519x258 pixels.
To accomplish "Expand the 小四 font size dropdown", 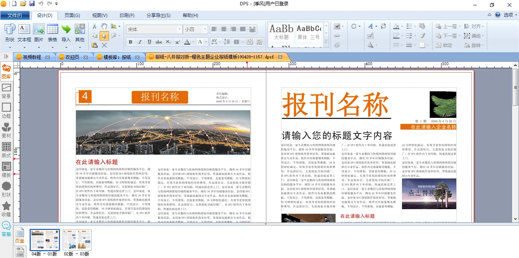I will click(205, 29).
